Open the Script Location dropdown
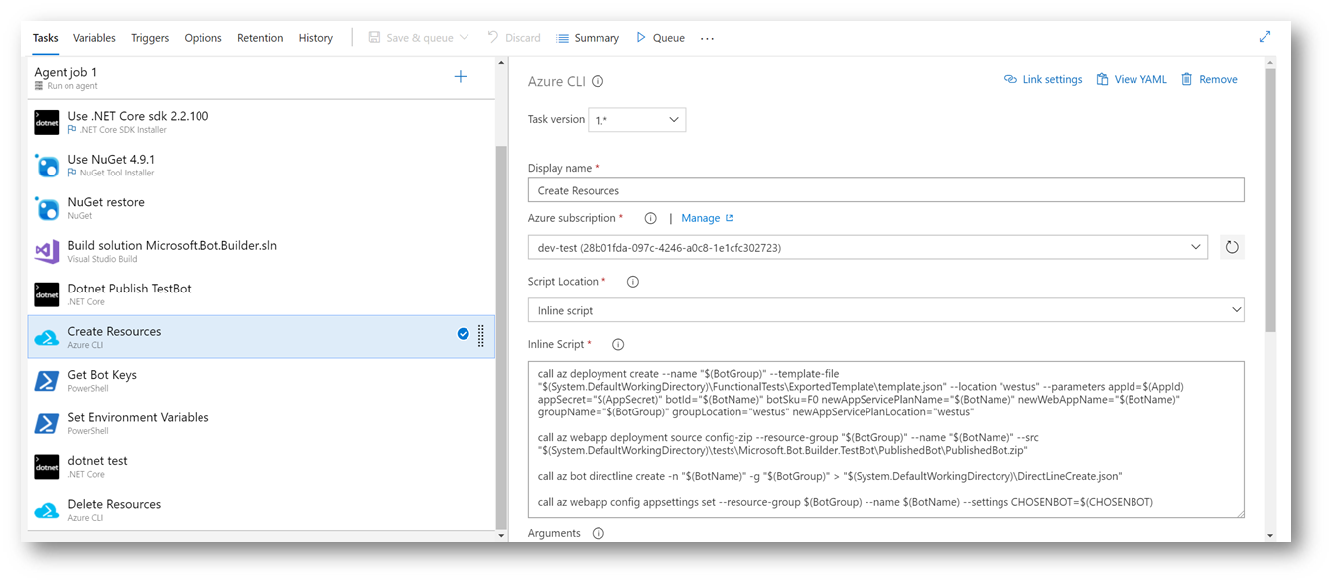Screen dimensions: 1333x584 (x=885, y=310)
